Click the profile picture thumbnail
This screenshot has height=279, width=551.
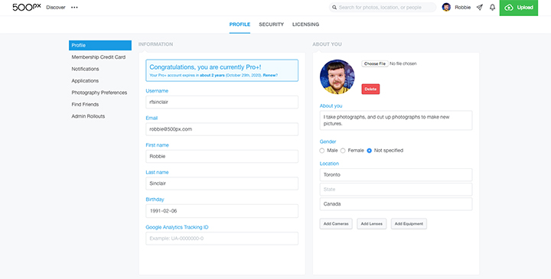[x=337, y=77]
